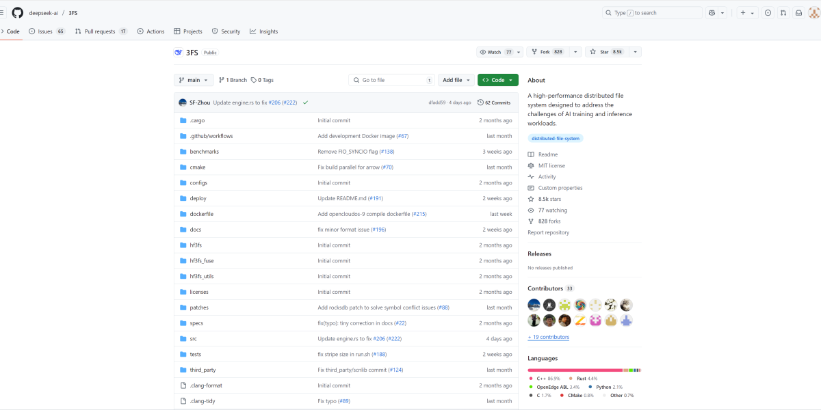Switch to the Issues tab

click(x=47, y=31)
